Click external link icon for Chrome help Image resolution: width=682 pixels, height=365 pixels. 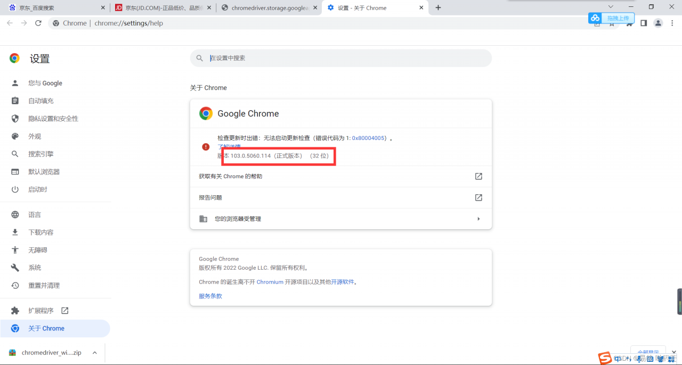[x=478, y=176]
